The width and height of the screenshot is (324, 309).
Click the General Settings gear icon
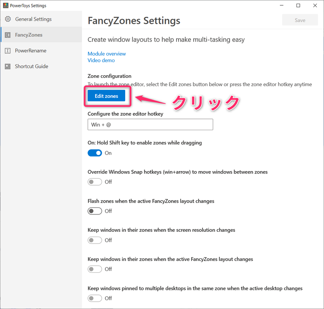(x=8, y=19)
